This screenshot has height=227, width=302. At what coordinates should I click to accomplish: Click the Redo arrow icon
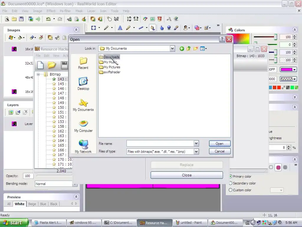click(60, 19)
